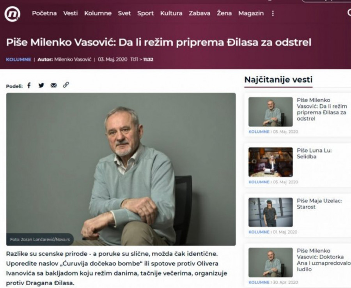Viewport: 351px width, 288px height.
Task: Select Sport in the top navigation
Action: pyautogui.click(x=145, y=13)
